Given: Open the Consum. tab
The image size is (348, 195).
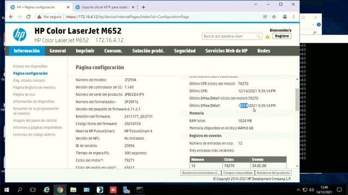Looking at the screenshot, I should (x=113, y=51).
